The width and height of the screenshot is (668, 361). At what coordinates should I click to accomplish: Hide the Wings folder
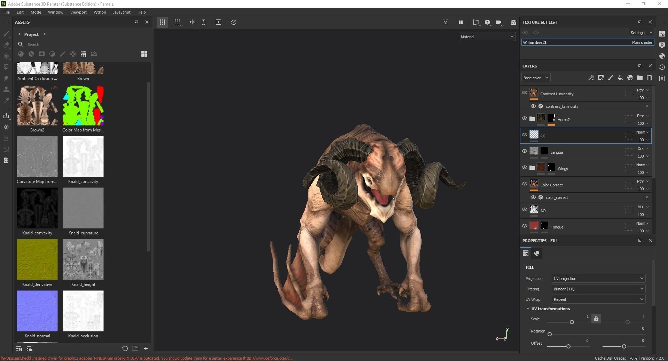[525, 167]
